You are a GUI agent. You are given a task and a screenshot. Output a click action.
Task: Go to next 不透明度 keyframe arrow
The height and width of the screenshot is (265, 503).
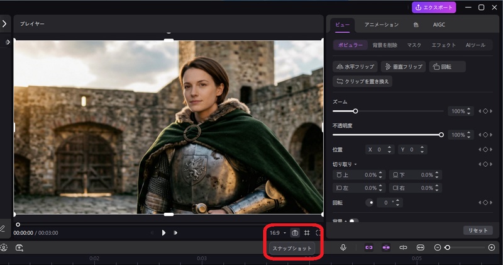491,135
